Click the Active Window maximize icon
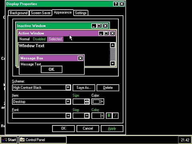 coord(106,33)
